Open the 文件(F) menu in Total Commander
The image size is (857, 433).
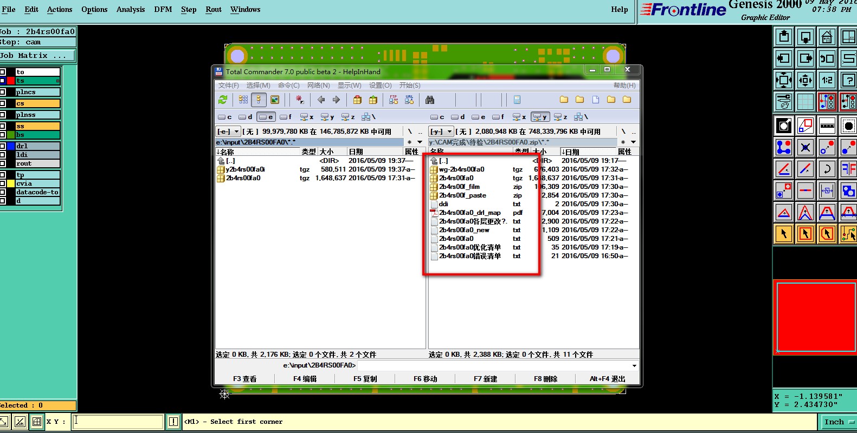[229, 86]
